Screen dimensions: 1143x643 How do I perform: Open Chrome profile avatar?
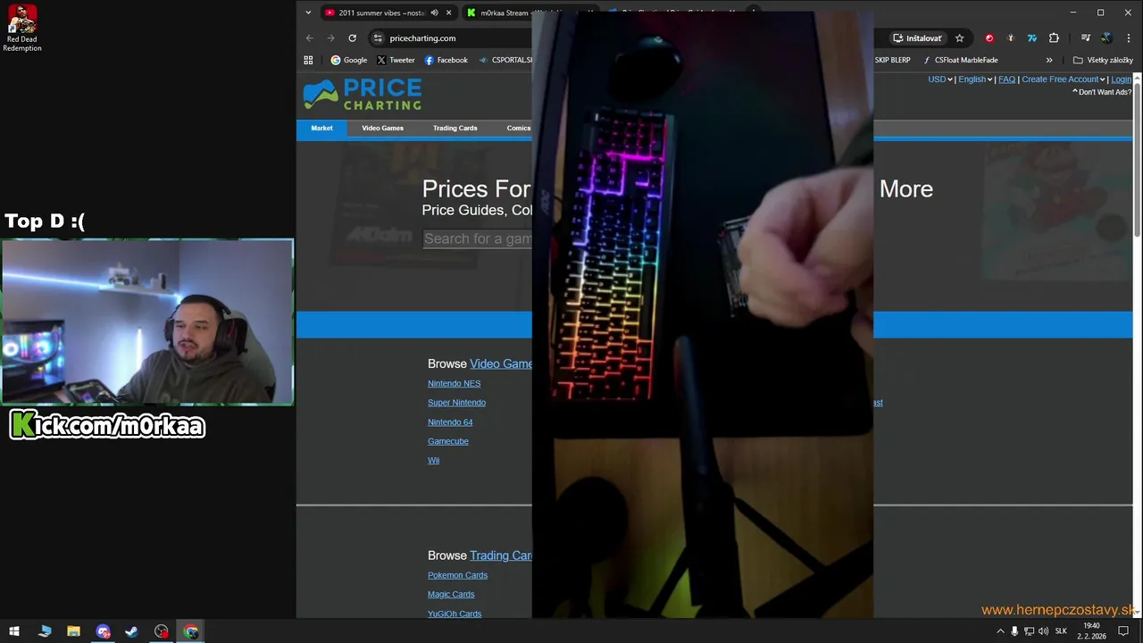click(1106, 38)
